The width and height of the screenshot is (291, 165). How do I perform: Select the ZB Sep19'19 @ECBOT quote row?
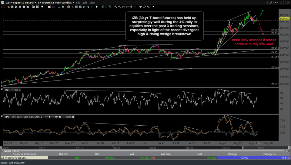(x=145, y=158)
